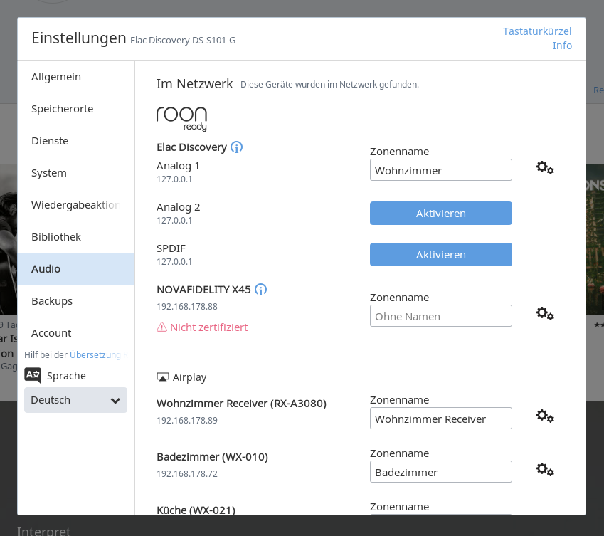Switch to Speicherorte settings
604x536 pixels.
tap(76, 109)
